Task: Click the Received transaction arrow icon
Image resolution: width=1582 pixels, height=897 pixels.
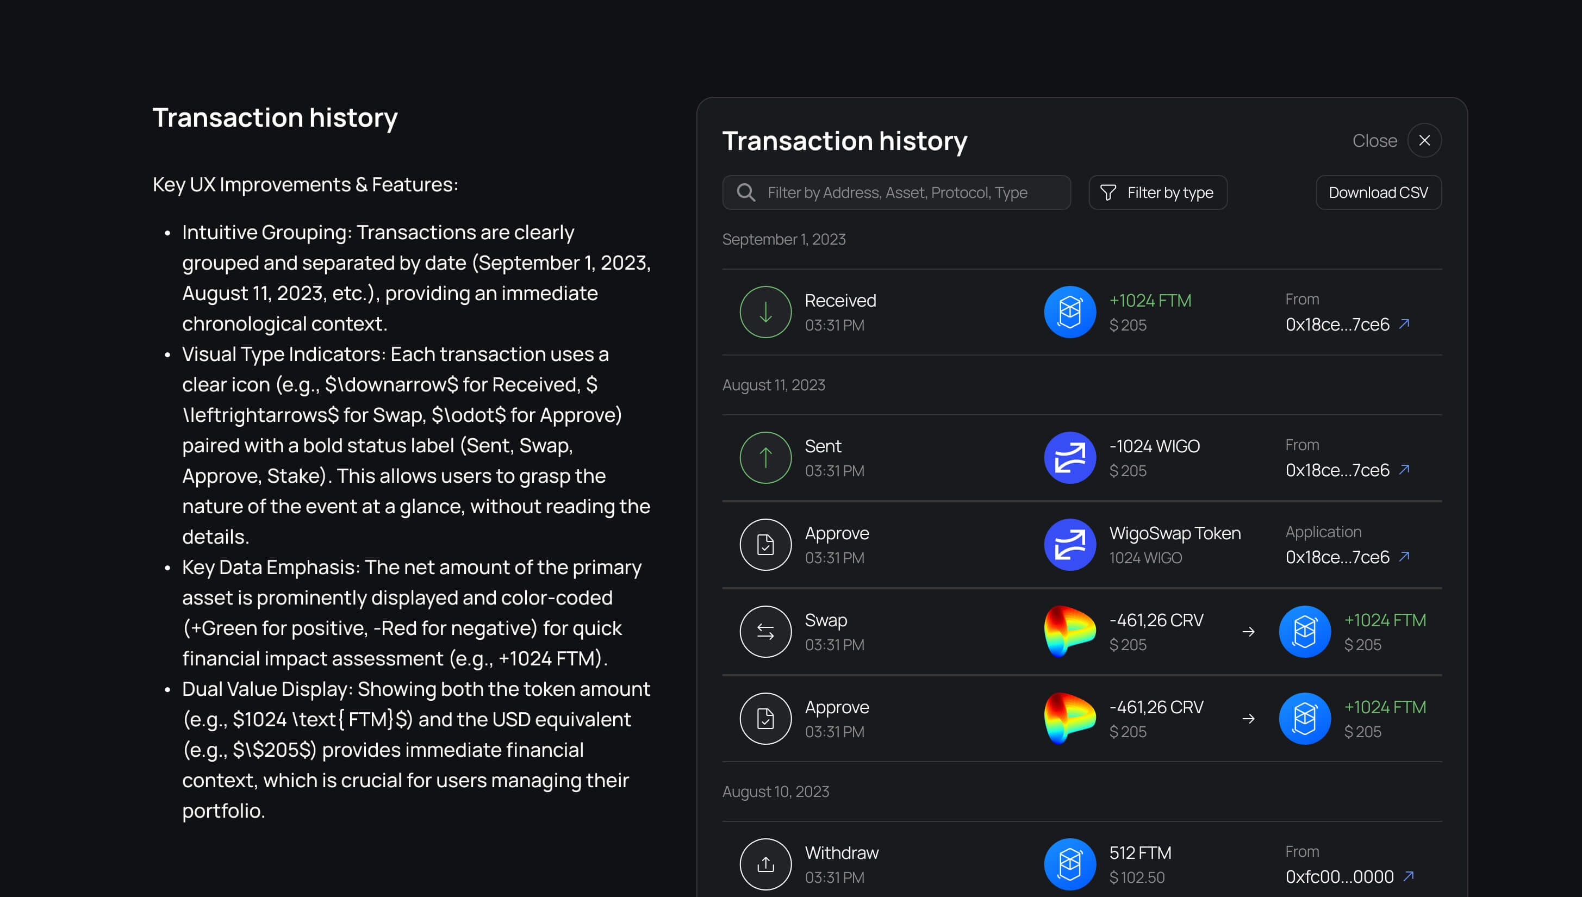Action: tap(765, 312)
